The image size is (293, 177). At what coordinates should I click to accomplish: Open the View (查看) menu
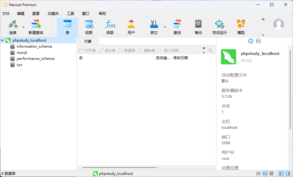tap(36, 13)
